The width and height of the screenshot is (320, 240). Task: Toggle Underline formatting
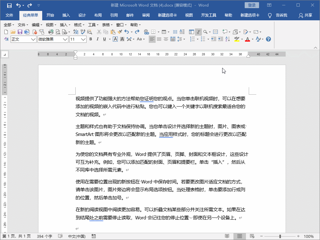click(104, 39)
